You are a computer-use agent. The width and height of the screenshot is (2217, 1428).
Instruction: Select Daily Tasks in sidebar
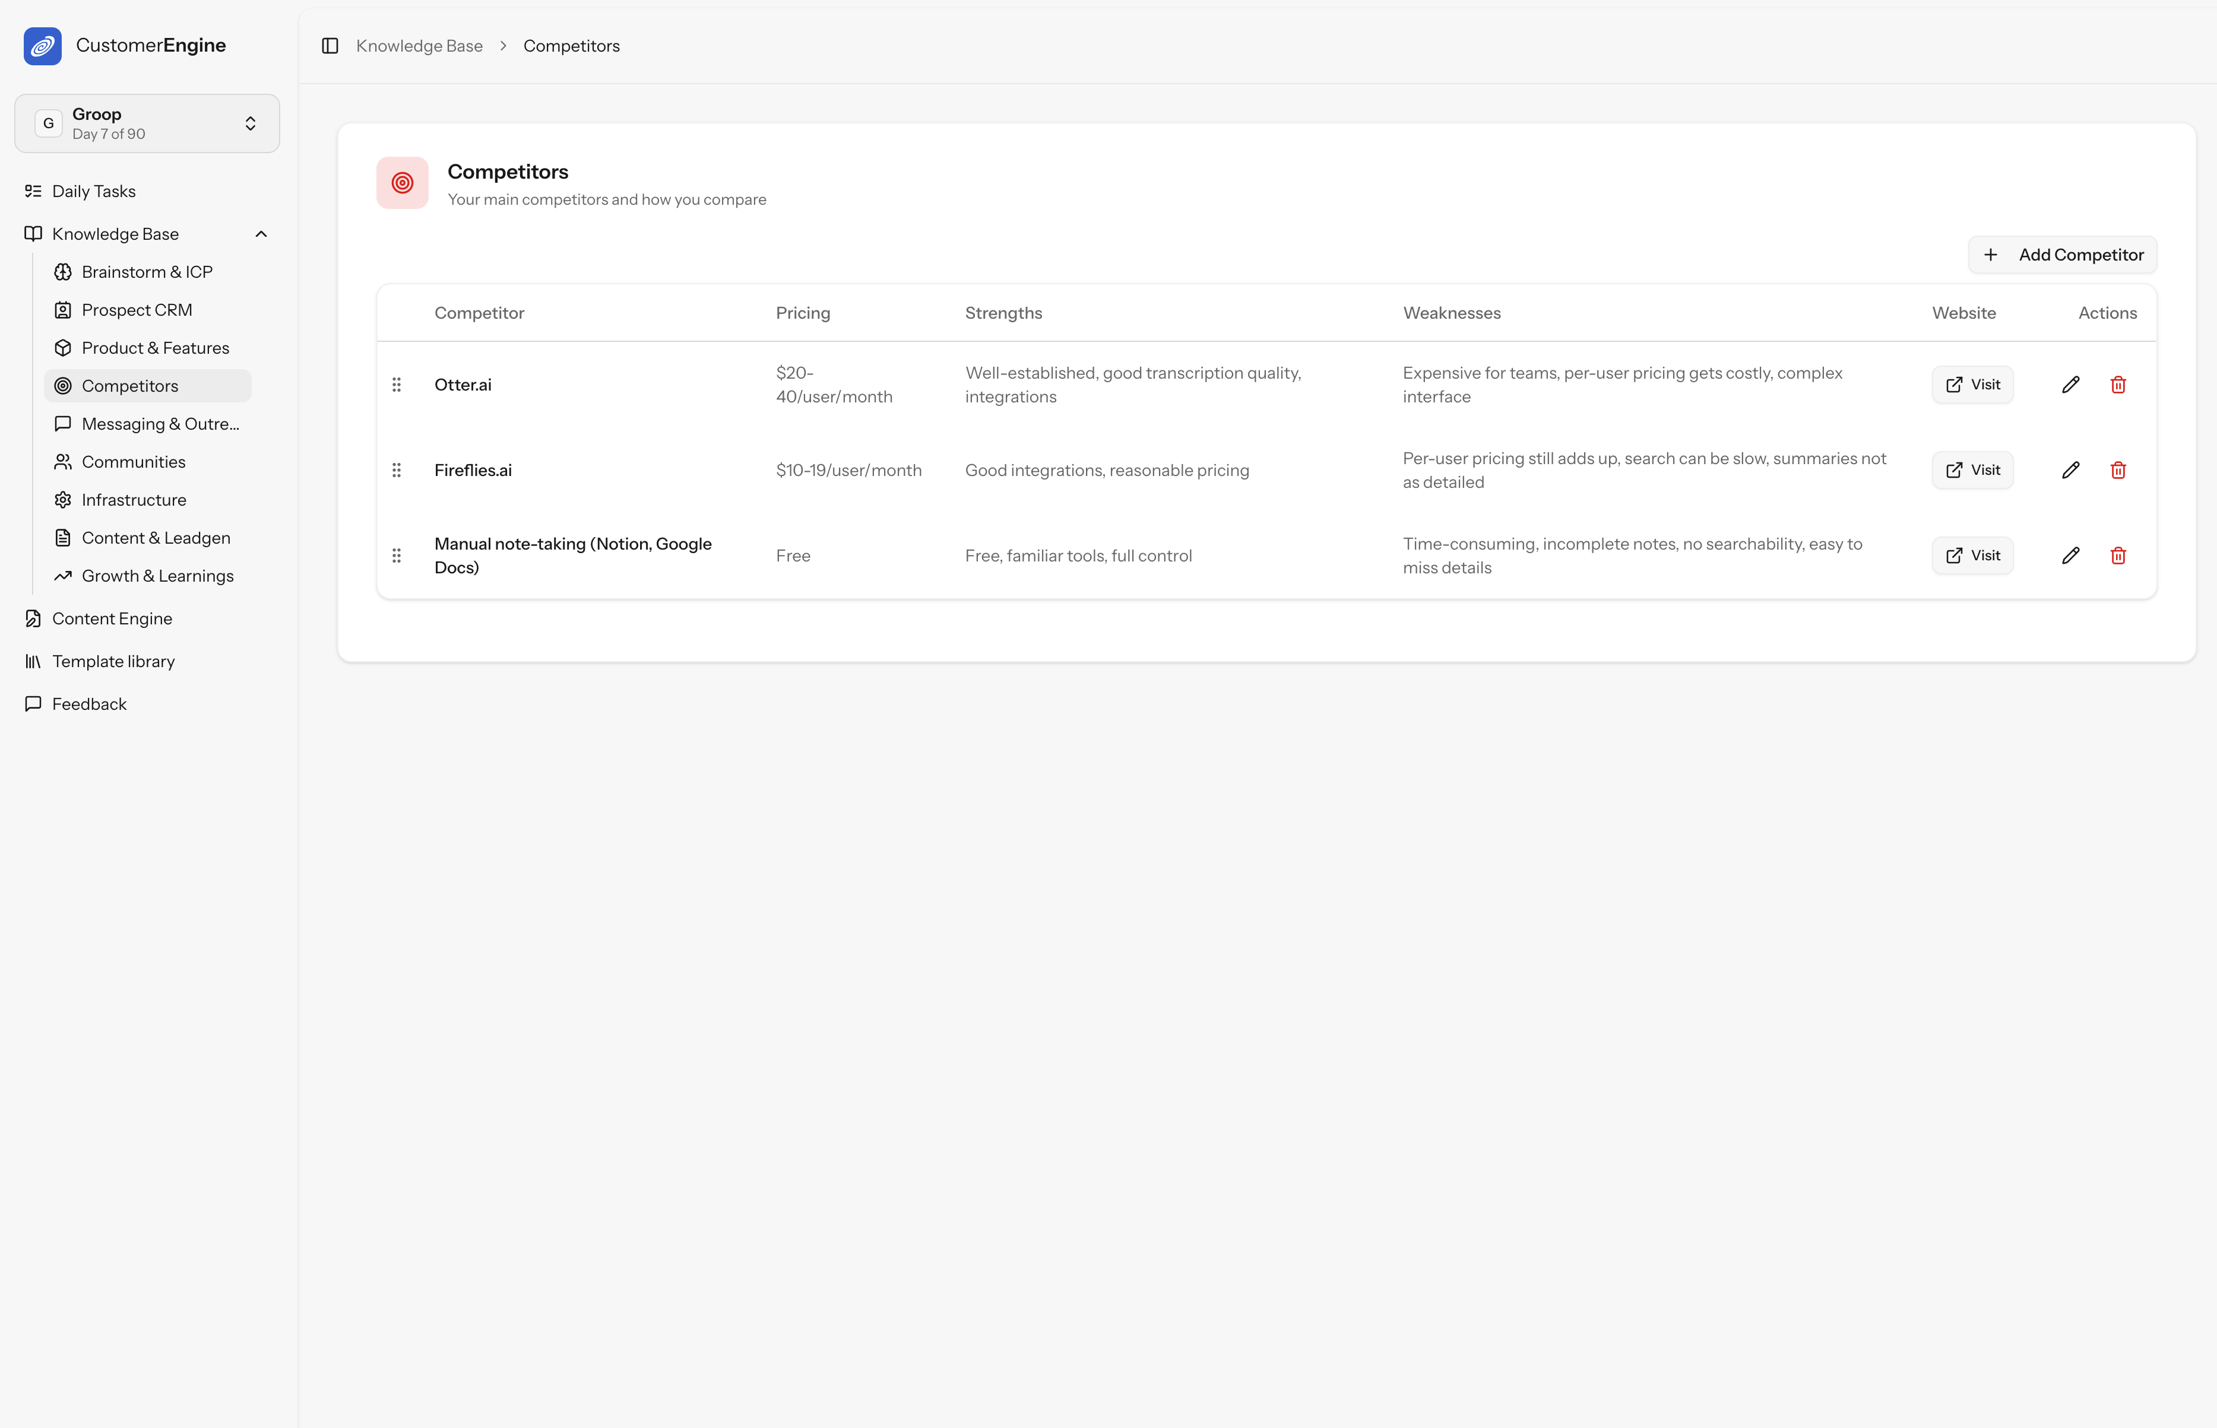click(x=94, y=191)
